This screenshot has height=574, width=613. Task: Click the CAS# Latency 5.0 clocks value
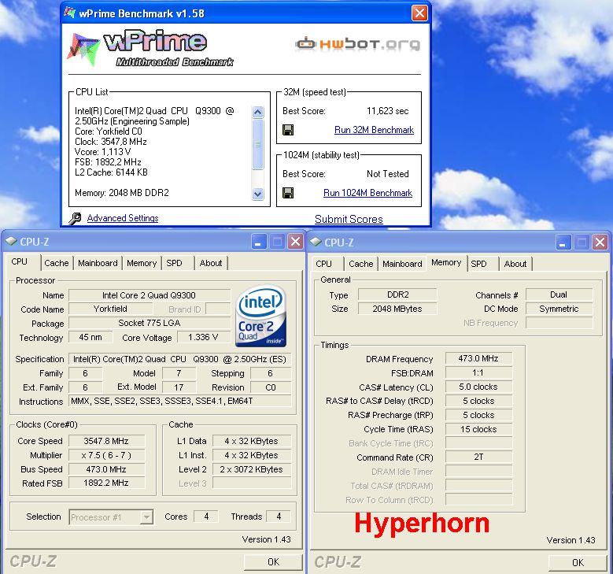(x=478, y=387)
